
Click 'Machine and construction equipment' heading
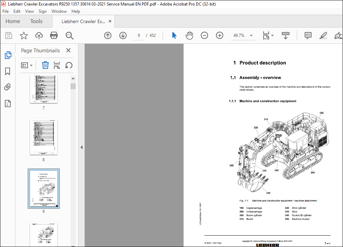[268, 101]
